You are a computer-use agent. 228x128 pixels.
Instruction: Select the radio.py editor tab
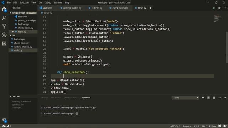(x=142, y=8)
